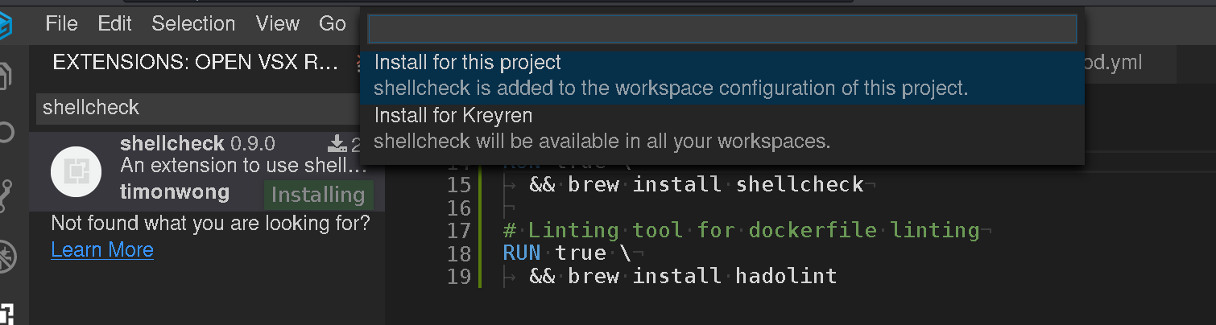Image resolution: width=1216 pixels, height=325 pixels.
Task: Focus the quick pick input box
Action: 722,29
